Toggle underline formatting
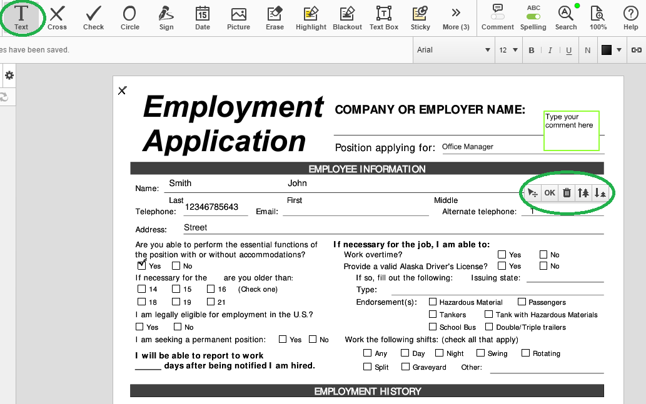The width and height of the screenshot is (646, 404). tap(569, 50)
